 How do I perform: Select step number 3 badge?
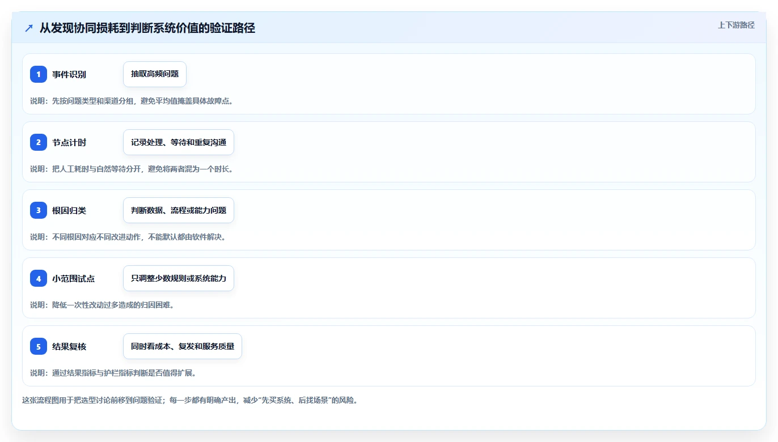(39, 210)
